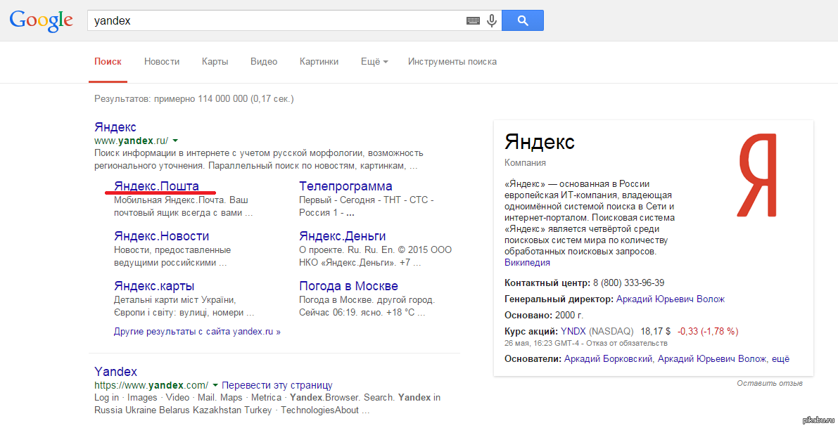Click founder Аркадий Борковский
The height and width of the screenshot is (428, 838).
pos(608,358)
